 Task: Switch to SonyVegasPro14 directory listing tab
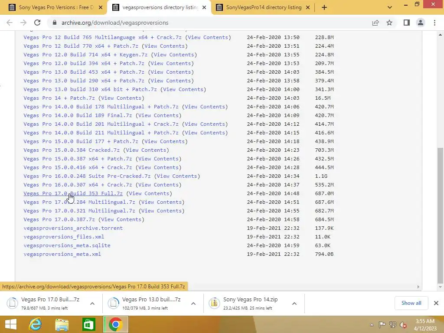pos(263,7)
